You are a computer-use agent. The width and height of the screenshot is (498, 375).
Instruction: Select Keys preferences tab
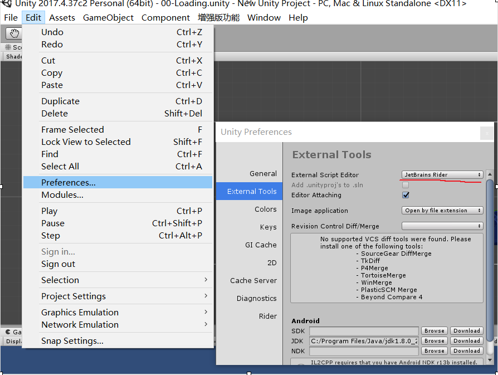(x=250, y=227)
